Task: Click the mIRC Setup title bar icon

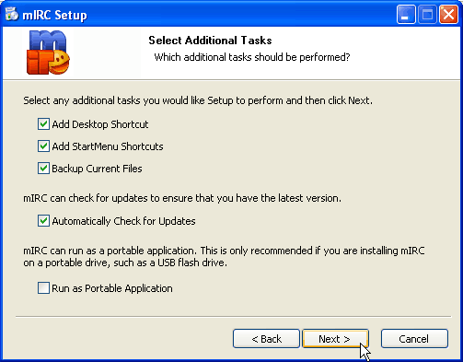Action: tap(12, 14)
